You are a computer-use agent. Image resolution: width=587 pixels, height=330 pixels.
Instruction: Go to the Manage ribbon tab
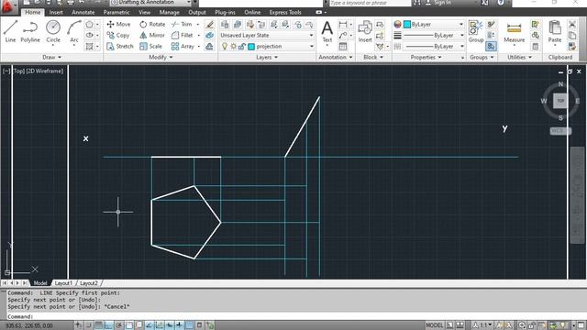(169, 12)
